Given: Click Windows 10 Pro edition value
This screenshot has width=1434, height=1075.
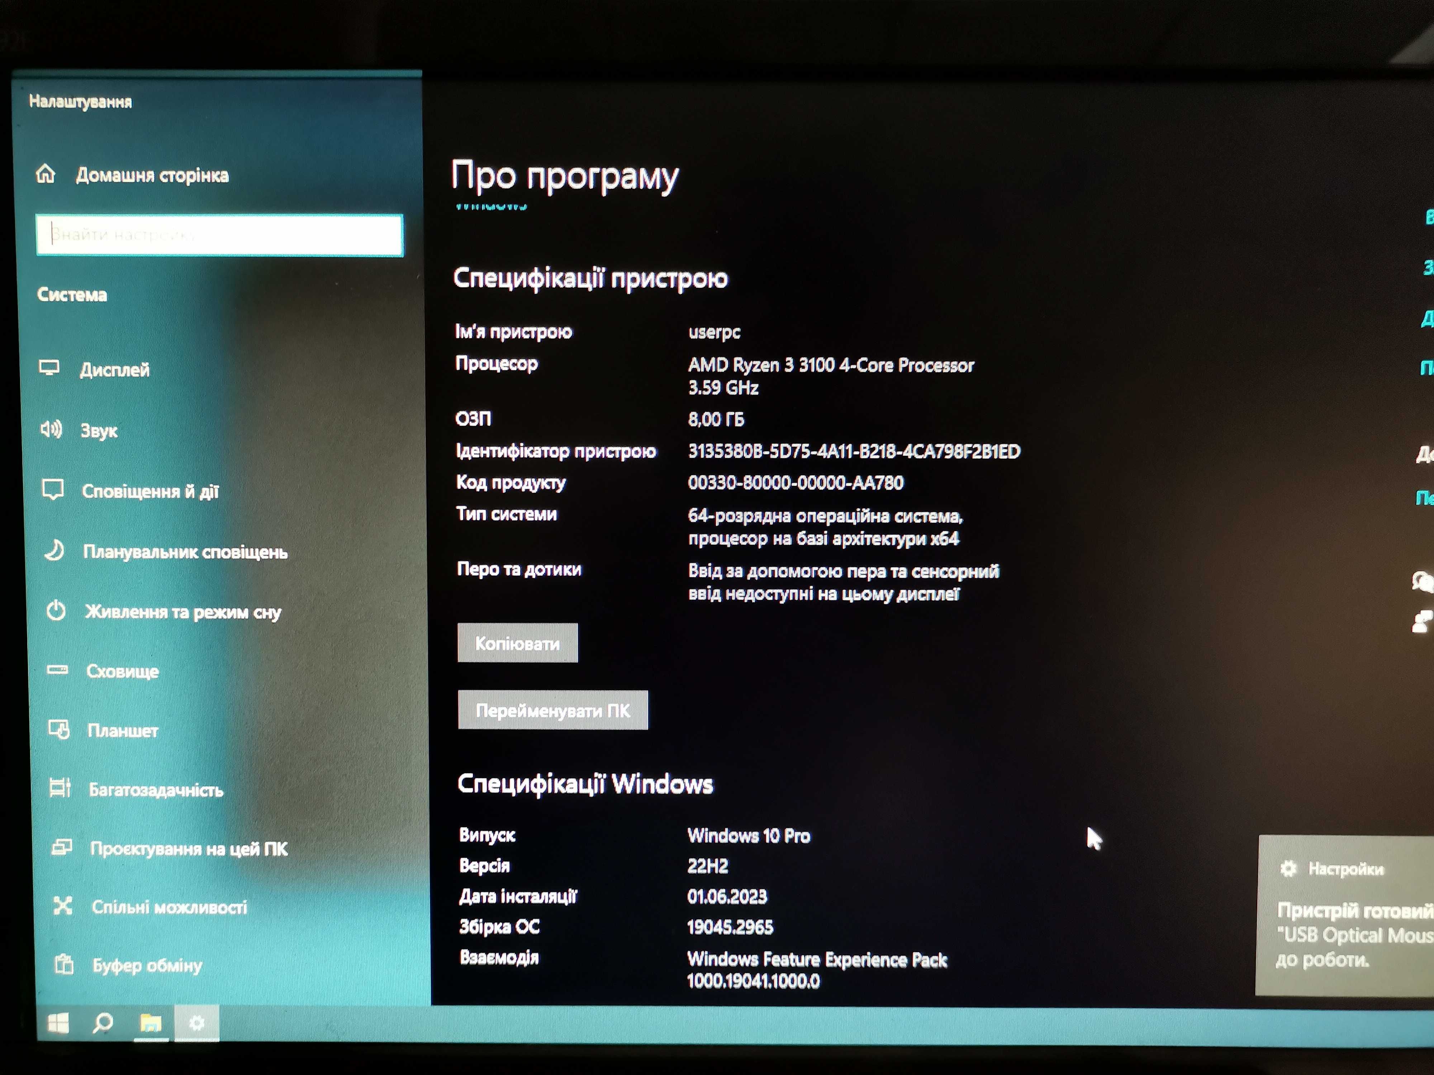Looking at the screenshot, I should click(749, 835).
